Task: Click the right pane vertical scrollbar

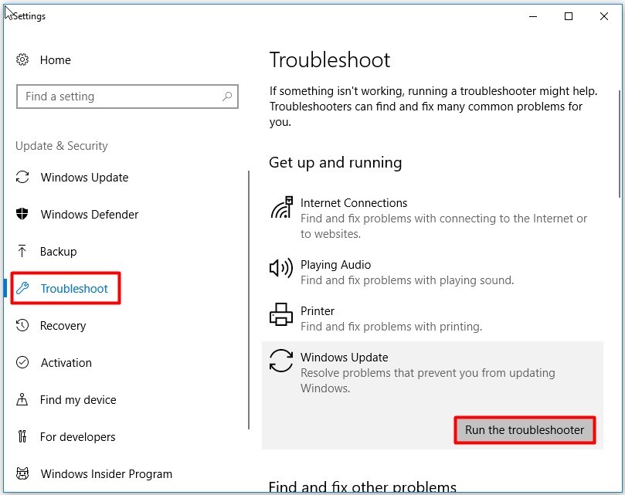Action: tap(620, 144)
